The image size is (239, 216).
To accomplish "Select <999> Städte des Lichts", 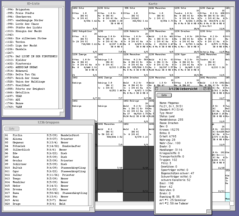I will (x=31, y=28).
